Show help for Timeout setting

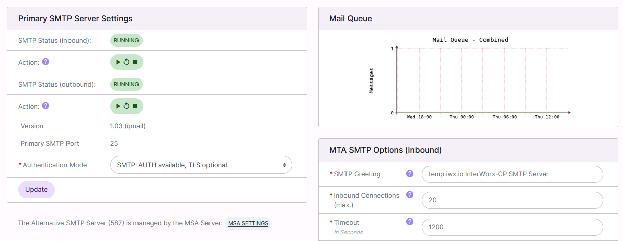tap(409, 222)
